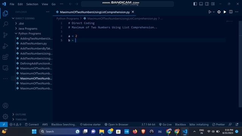Open the Run and Debug view
This screenshot has width=242, height=136.
[5, 46]
